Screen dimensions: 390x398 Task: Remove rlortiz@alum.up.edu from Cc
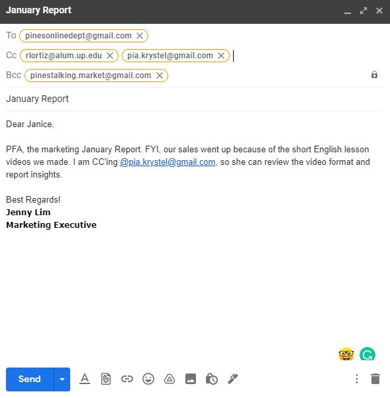110,56
